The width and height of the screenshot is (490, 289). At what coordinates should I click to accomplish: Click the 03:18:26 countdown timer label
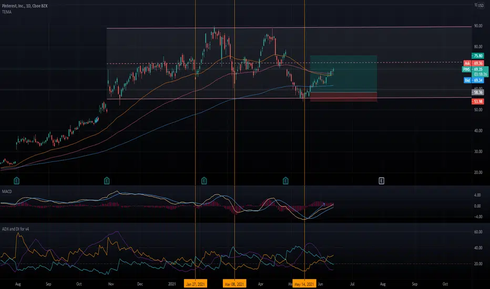[481, 75]
